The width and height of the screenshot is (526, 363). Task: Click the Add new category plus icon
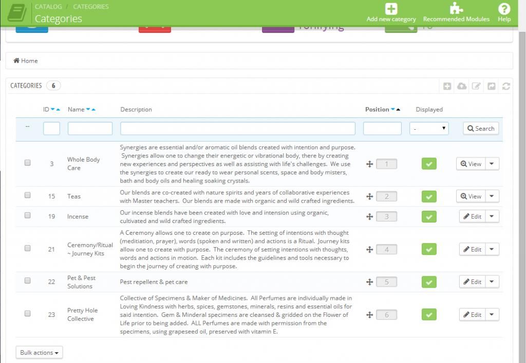[x=391, y=9]
